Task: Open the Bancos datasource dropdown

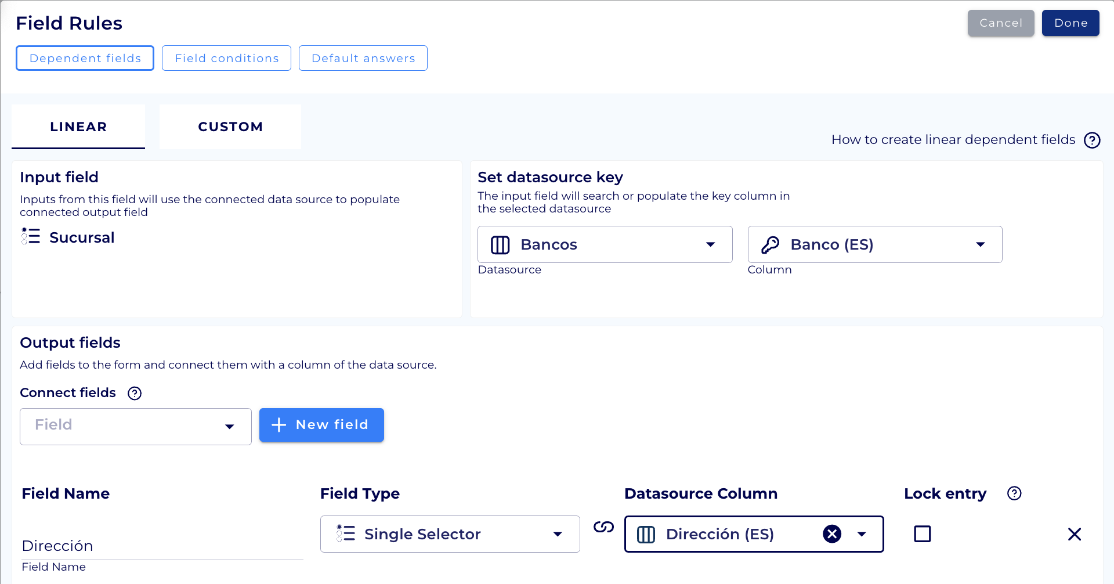Action: [x=710, y=244]
